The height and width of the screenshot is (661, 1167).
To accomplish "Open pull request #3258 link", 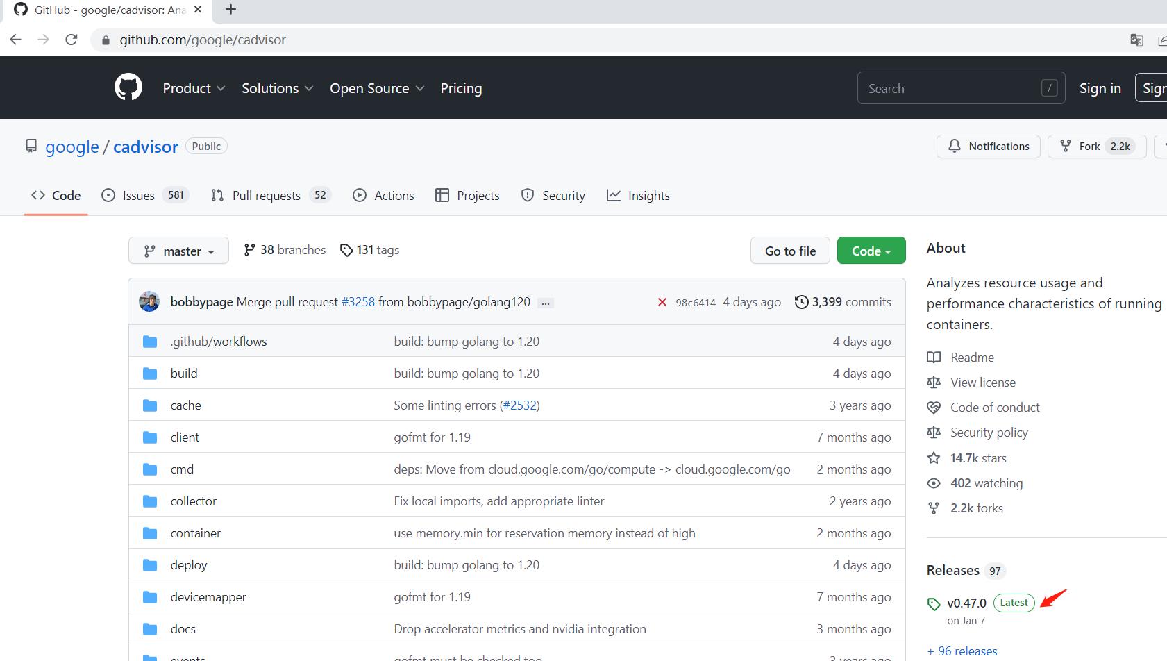I will [x=358, y=302].
